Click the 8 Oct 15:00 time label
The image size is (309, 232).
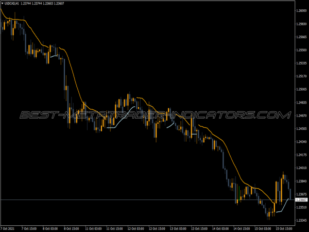tap(72, 228)
